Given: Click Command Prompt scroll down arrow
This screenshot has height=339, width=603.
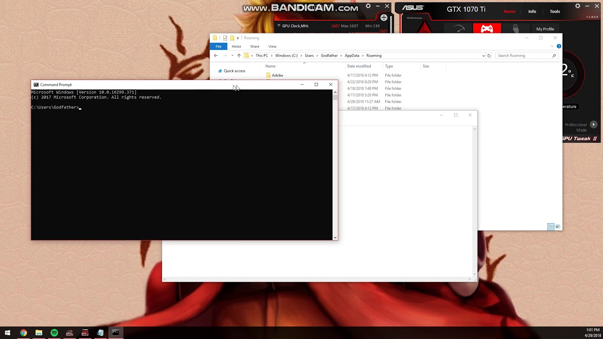Looking at the screenshot, I should point(335,237).
